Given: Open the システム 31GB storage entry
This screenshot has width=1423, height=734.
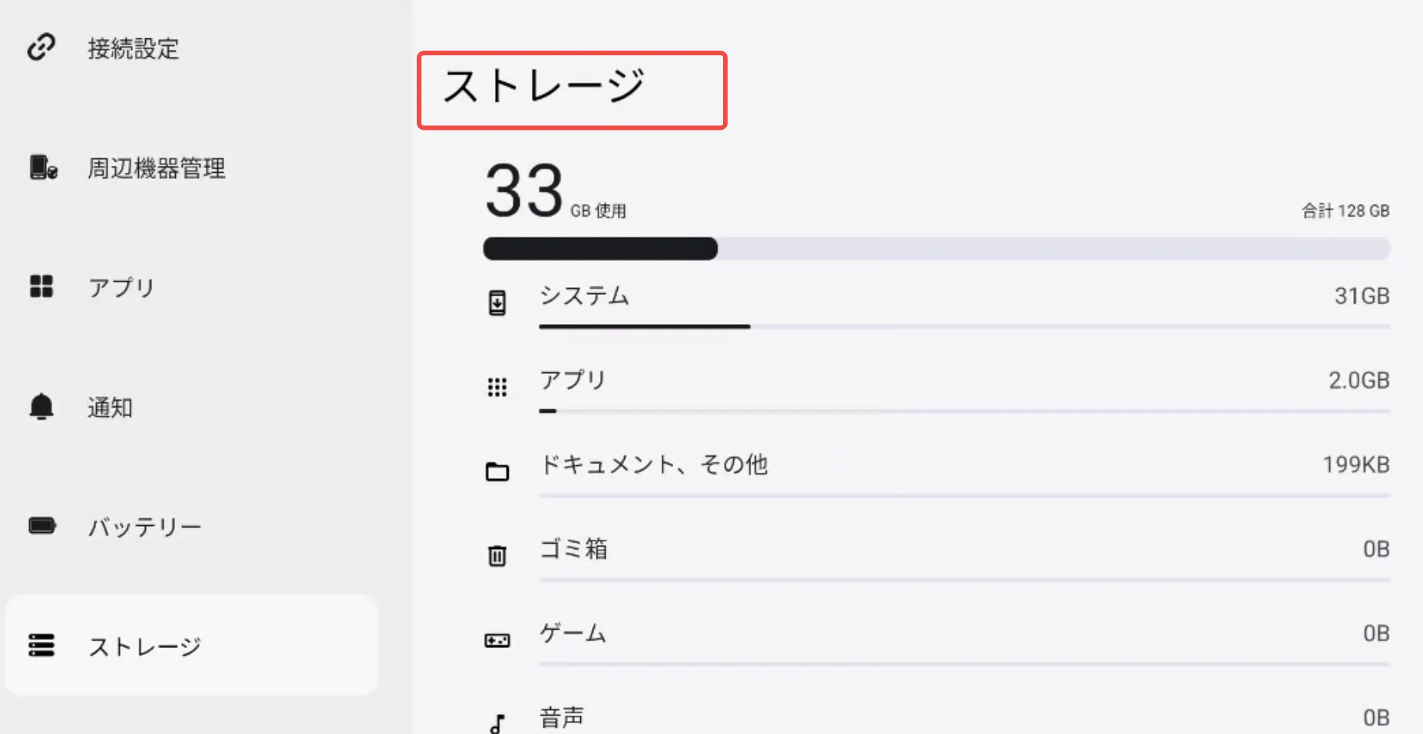Looking at the screenshot, I should [963, 297].
